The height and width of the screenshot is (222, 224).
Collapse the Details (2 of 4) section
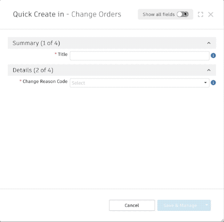pos(209,70)
